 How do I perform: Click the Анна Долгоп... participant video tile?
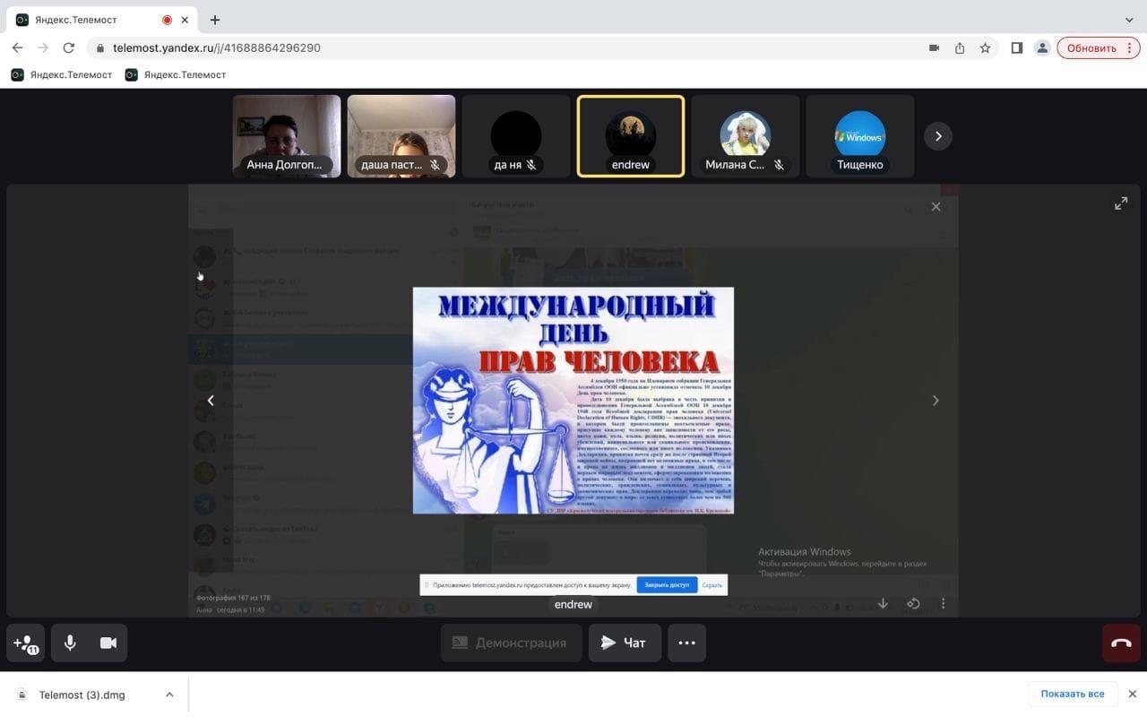(286, 136)
